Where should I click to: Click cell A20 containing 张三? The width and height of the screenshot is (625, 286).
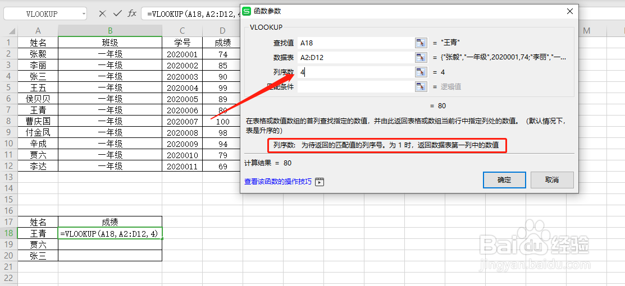click(38, 256)
